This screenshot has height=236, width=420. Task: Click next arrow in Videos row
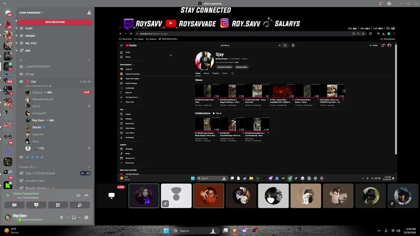tap(344, 91)
